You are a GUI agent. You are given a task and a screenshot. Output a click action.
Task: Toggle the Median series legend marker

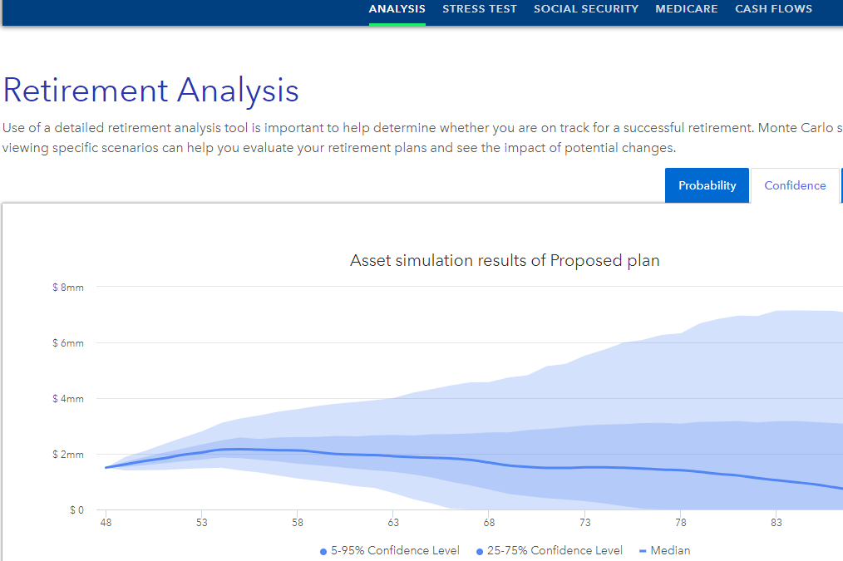643,551
